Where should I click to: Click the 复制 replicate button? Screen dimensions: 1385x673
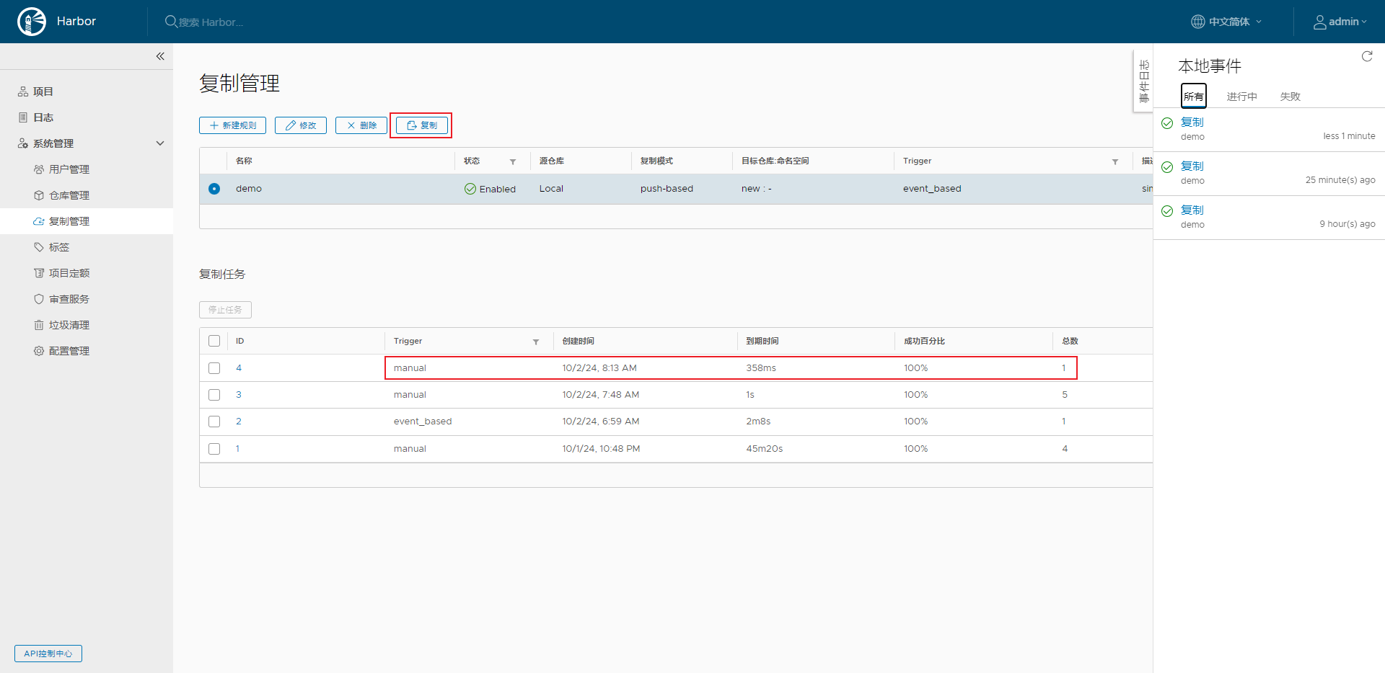[421, 125]
